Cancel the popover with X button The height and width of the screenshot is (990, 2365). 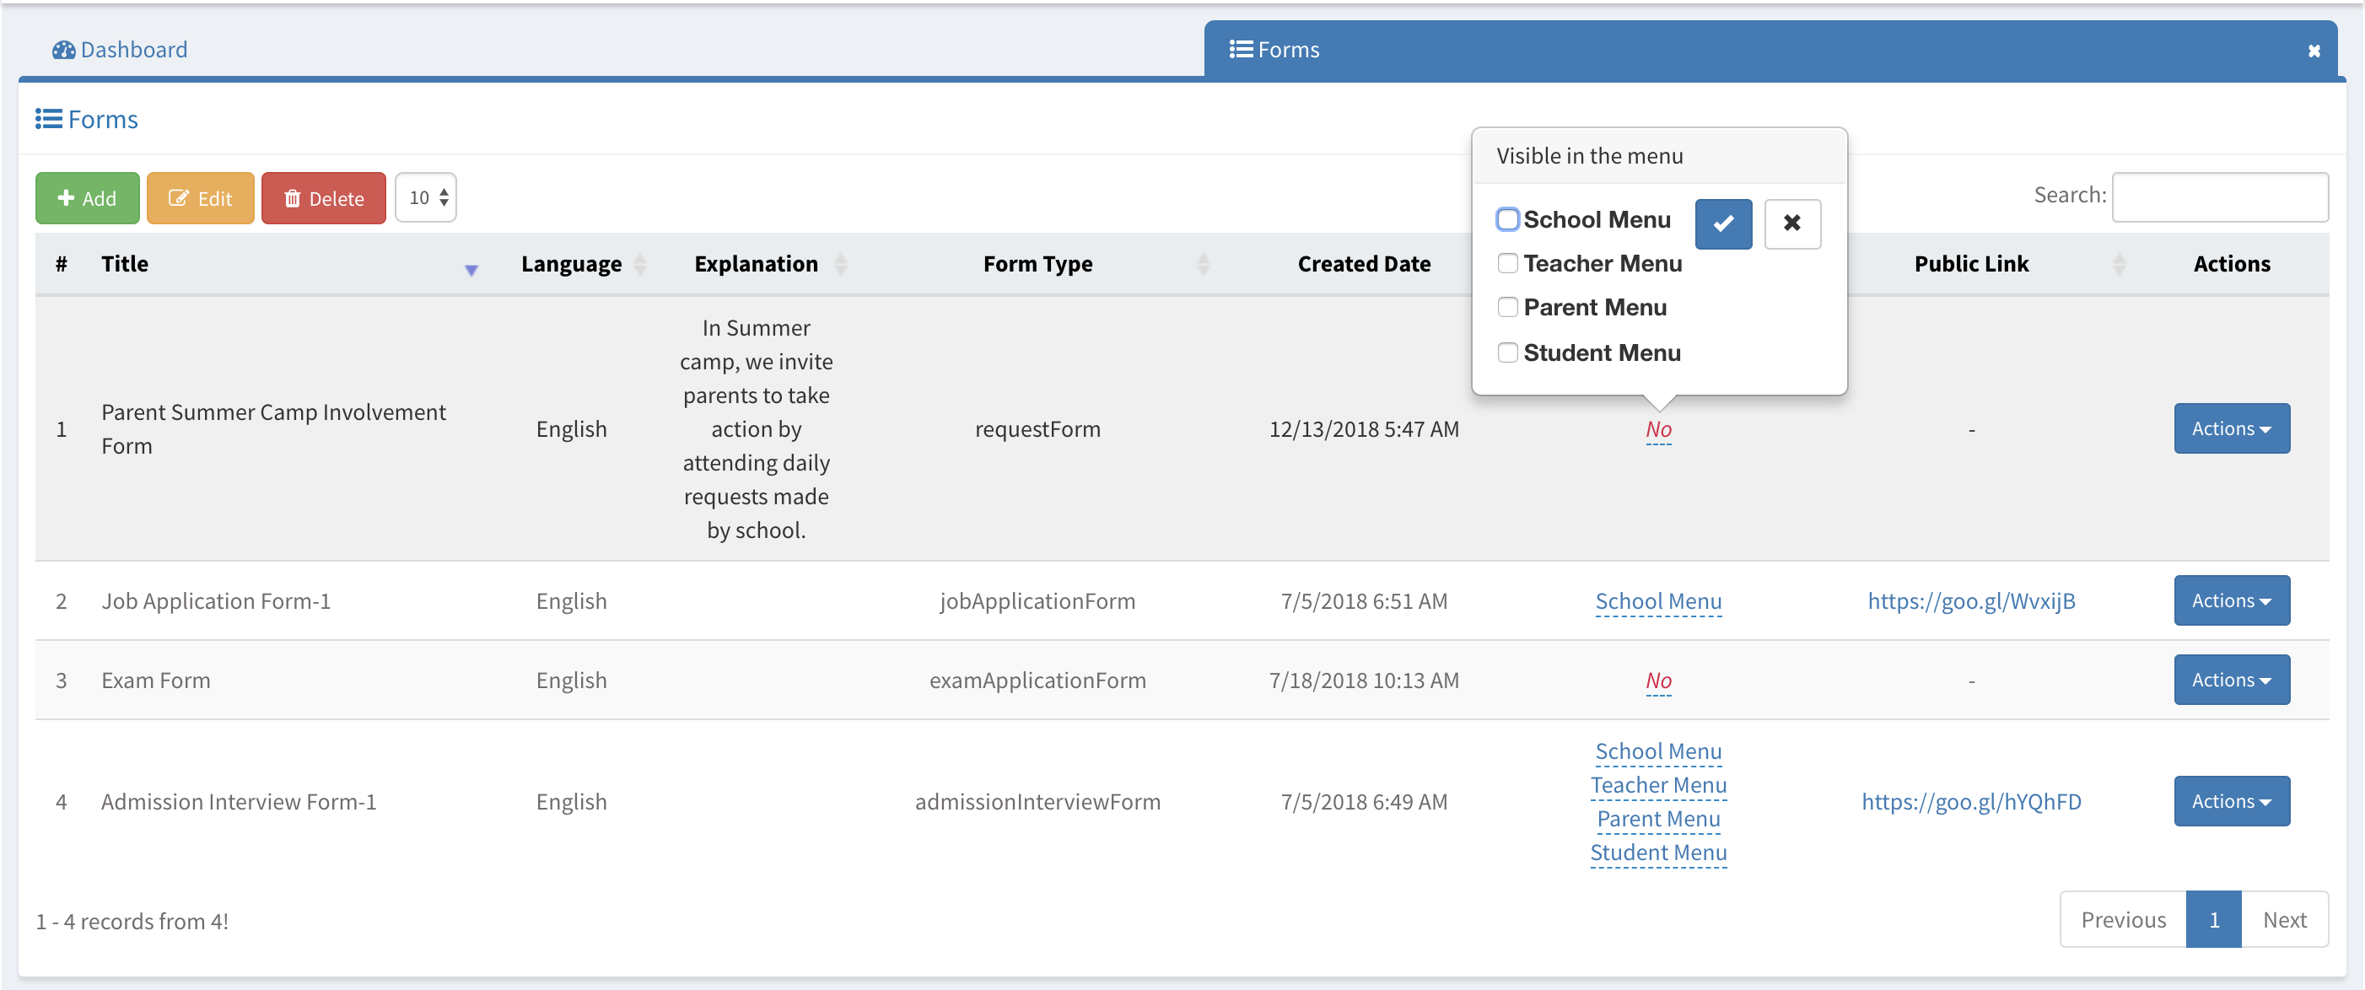(1791, 223)
